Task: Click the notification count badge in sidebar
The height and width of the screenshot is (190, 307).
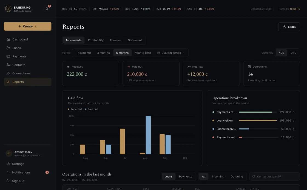Action: pos(47,172)
